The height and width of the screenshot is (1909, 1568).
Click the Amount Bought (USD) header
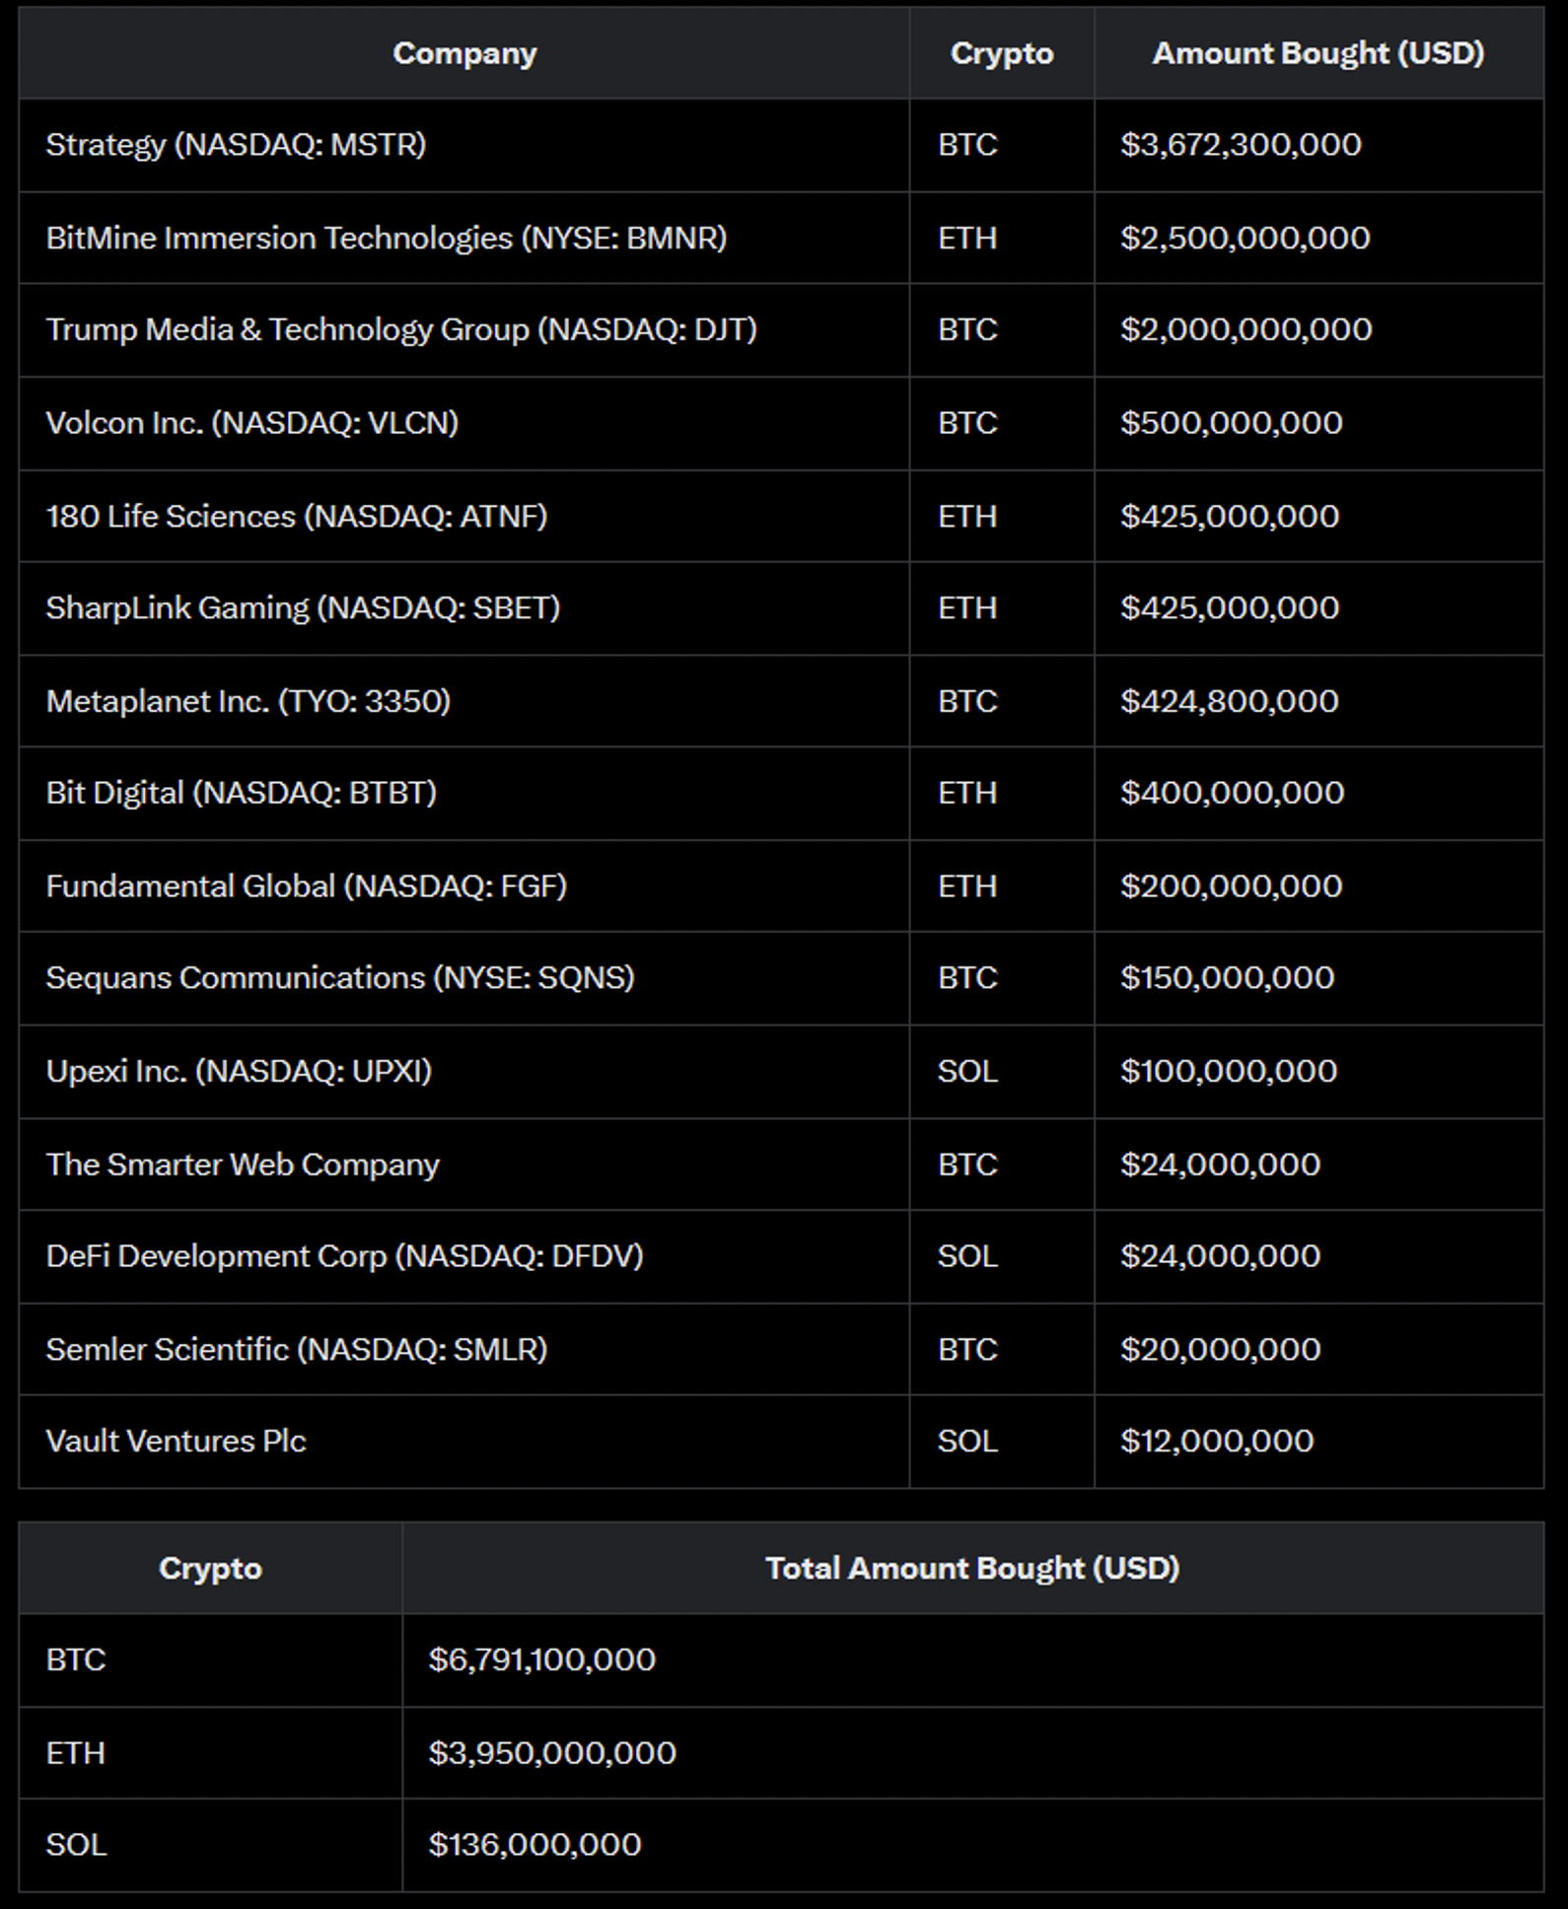pyautogui.click(x=1319, y=53)
